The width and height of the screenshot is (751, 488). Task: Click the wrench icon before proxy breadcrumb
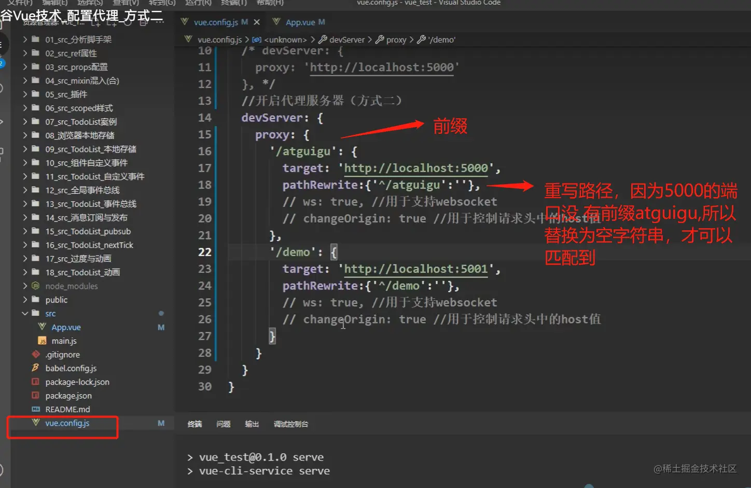(380, 39)
